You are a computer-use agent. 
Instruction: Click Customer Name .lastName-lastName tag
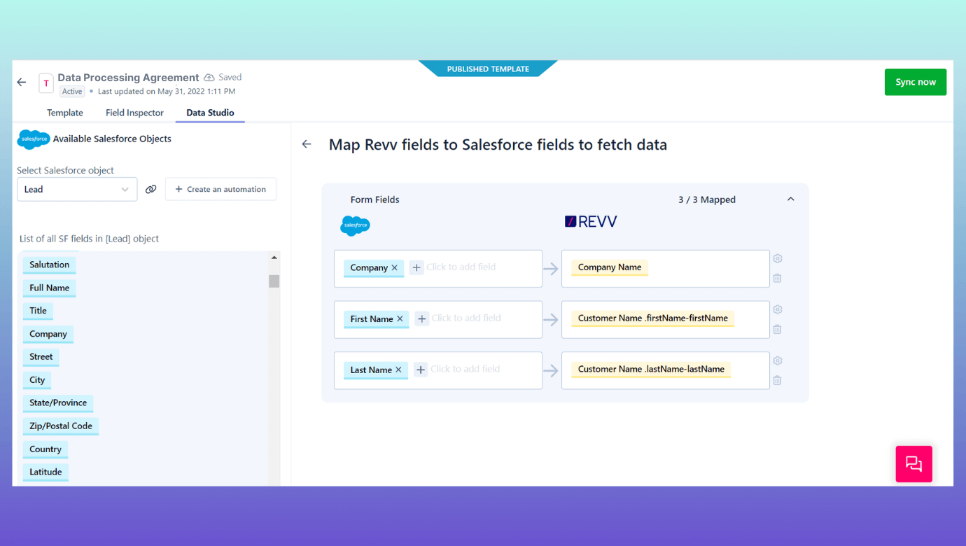651,370
